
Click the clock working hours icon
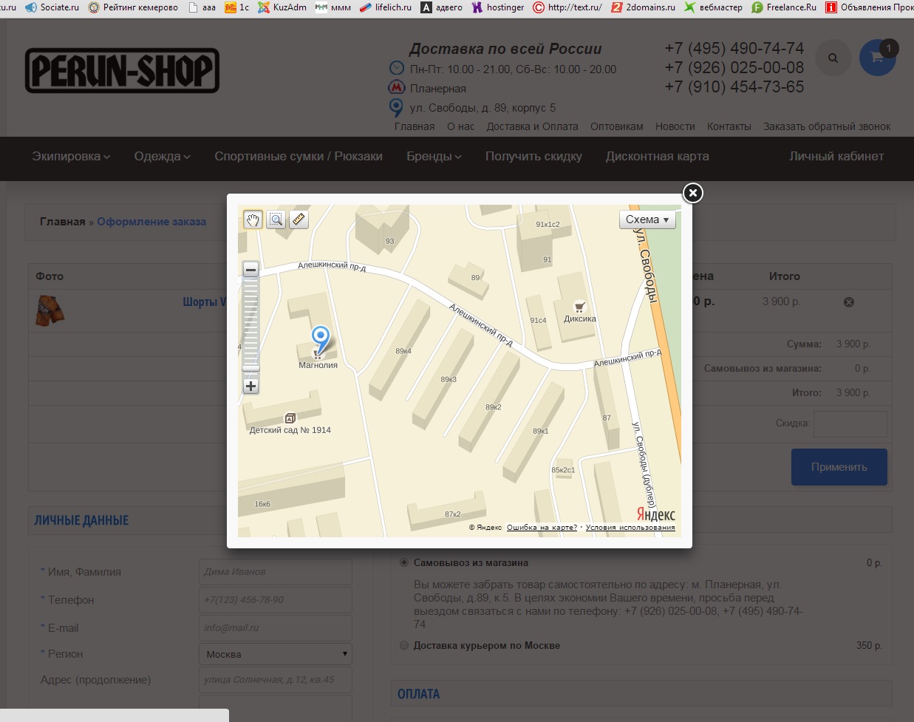tap(397, 68)
